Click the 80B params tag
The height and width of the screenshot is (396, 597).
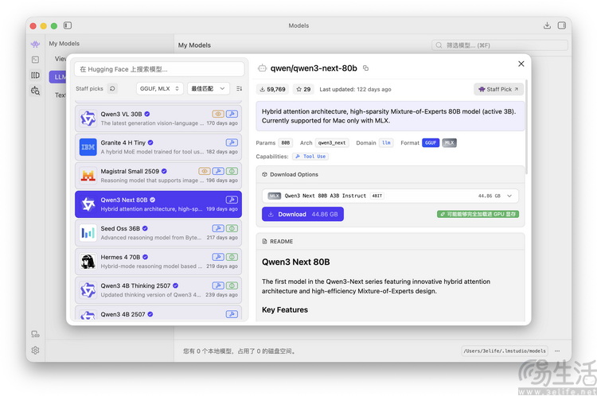(x=286, y=142)
